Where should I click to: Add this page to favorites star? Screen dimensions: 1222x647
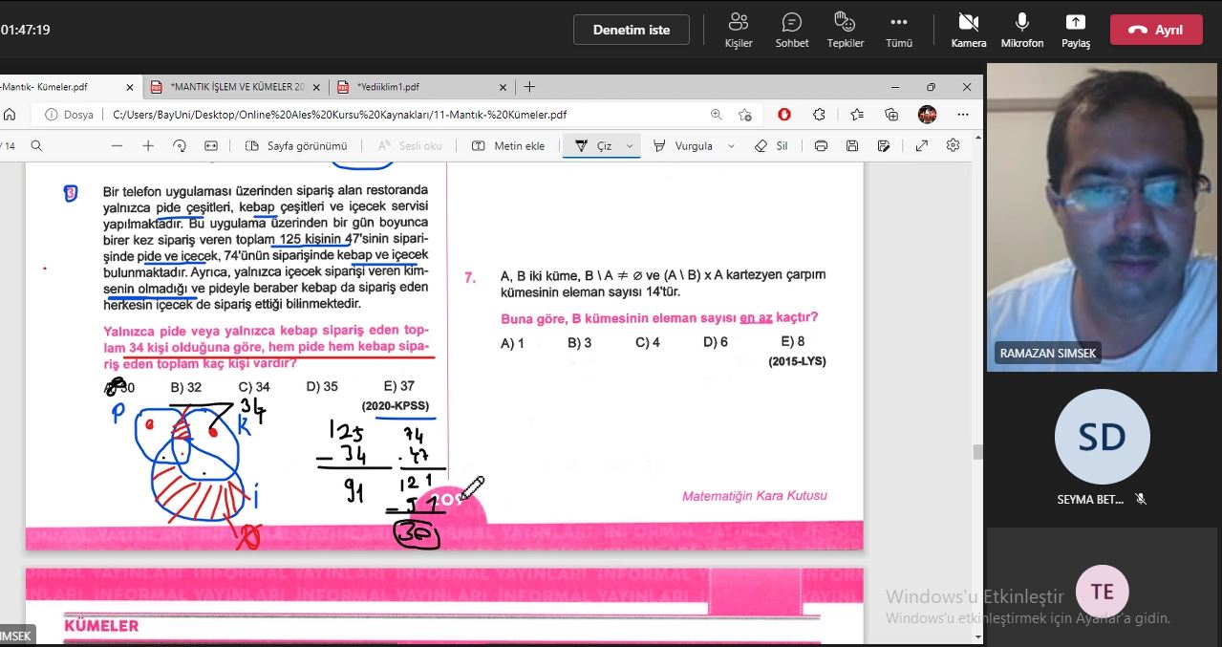pyautogui.click(x=745, y=115)
